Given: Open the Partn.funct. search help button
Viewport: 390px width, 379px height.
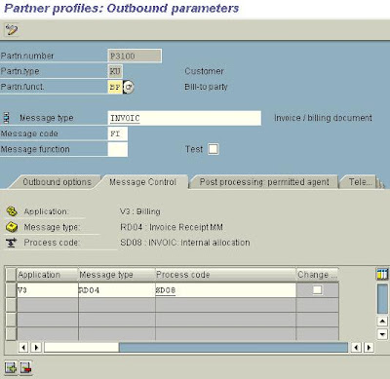Looking at the screenshot, I should tap(129, 87).
